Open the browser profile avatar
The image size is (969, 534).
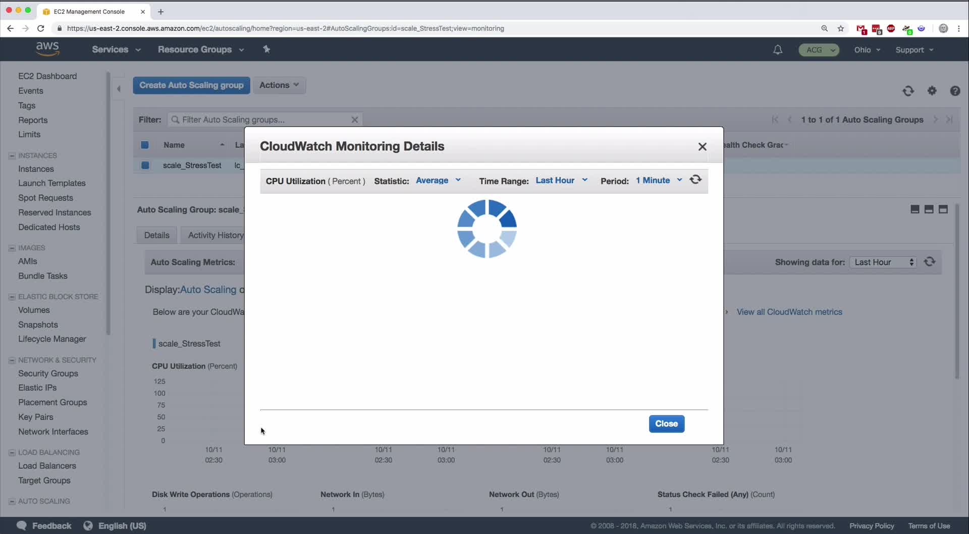[943, 28]
